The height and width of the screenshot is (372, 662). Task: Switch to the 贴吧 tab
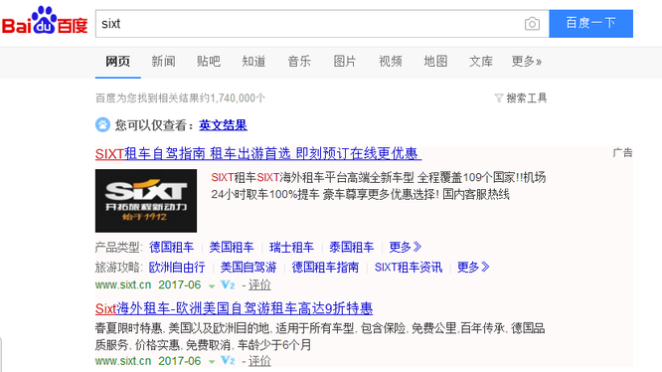point(209,62)
